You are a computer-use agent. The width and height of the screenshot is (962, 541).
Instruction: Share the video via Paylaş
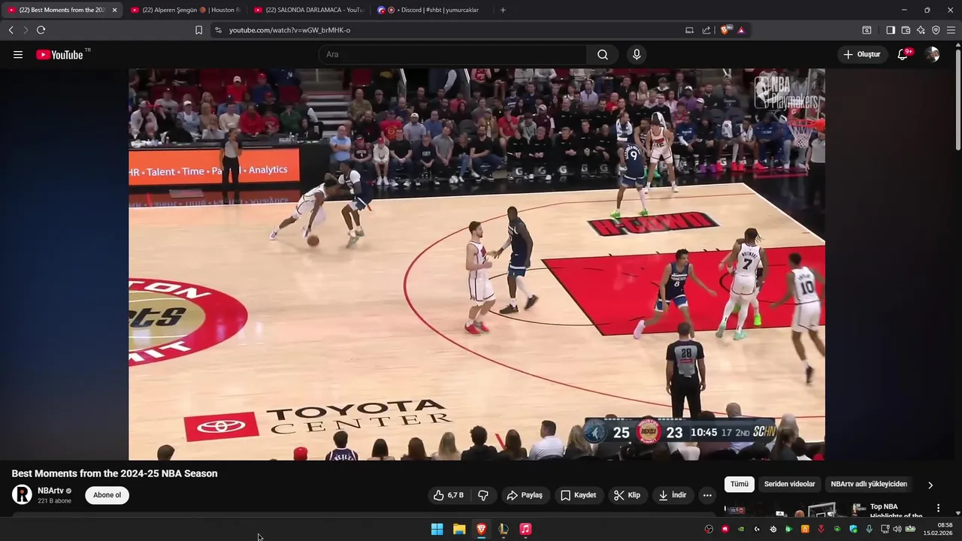[525, 495]
